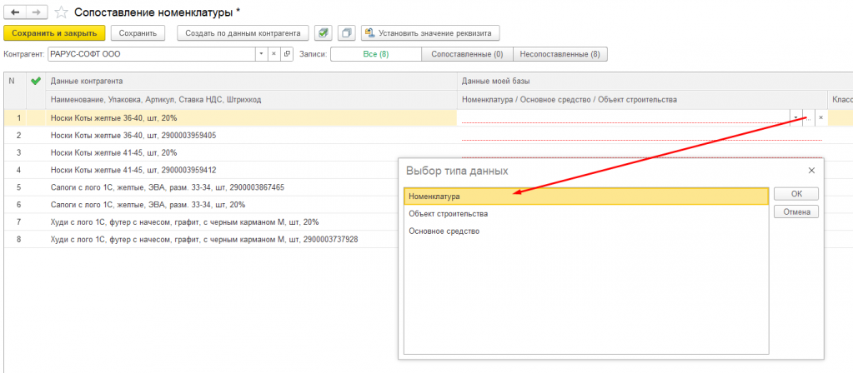Open the Номенклатура cell dropdown in row 1

click(796, 118)
